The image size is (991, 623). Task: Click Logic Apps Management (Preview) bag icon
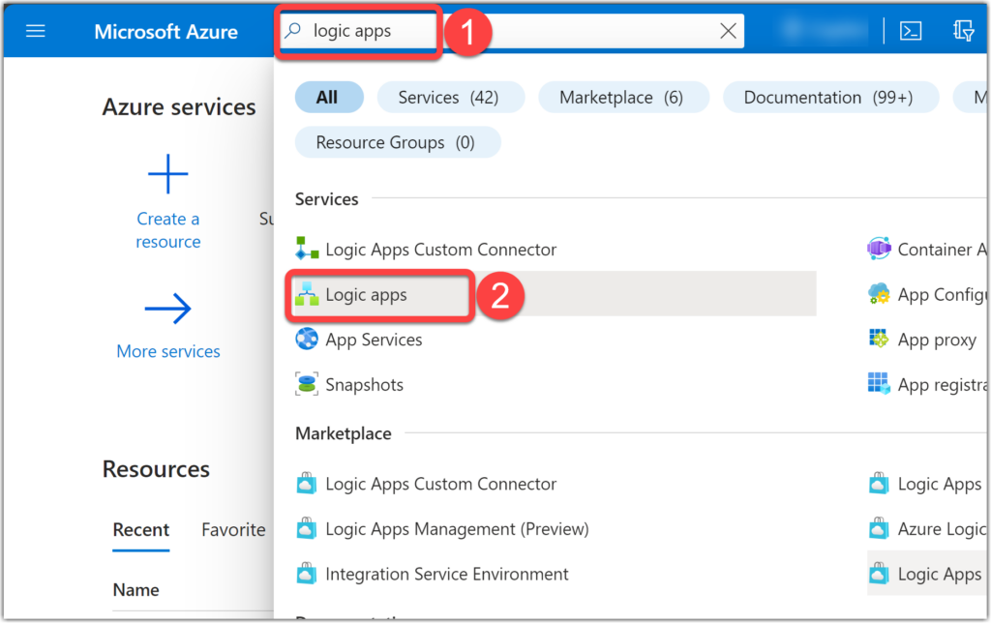point(307,529)
